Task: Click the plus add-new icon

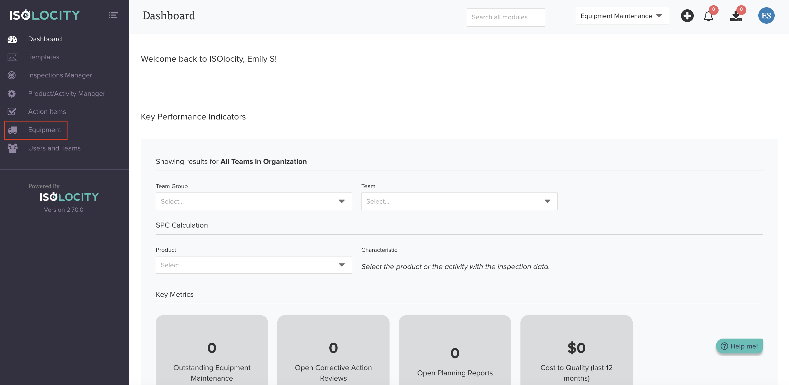Action: (x=687, y=16)
